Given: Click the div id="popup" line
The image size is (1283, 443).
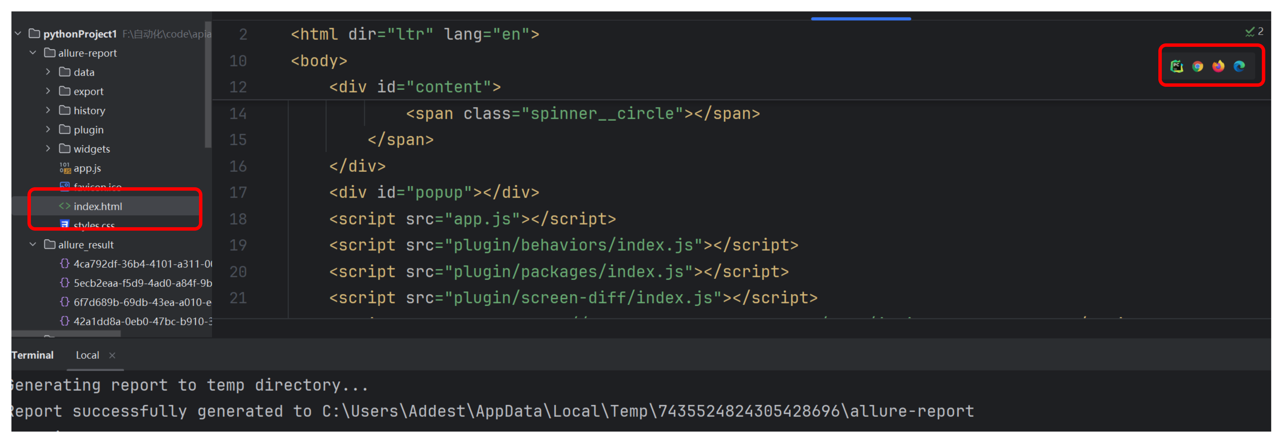Looking at the screenshot, I should tap(434, 192).
